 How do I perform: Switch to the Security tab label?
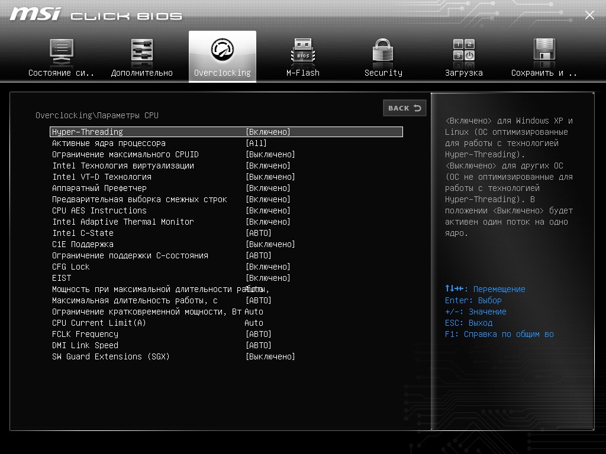pyautogui.click(x=383, y=73)
